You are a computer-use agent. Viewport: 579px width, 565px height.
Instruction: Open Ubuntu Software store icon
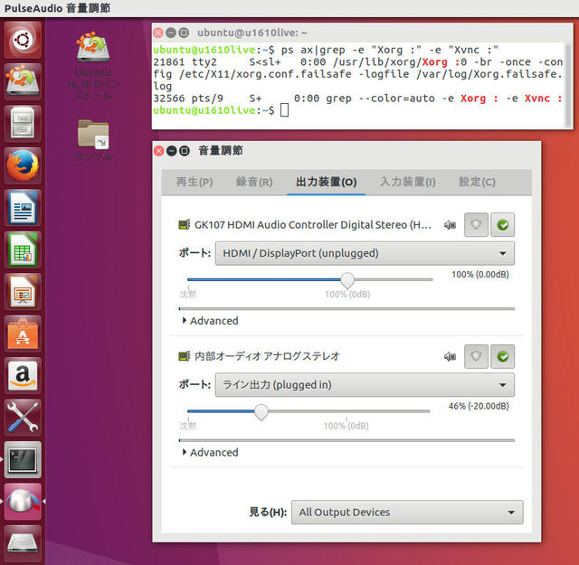pyautogui.click(x=23, y=334)
